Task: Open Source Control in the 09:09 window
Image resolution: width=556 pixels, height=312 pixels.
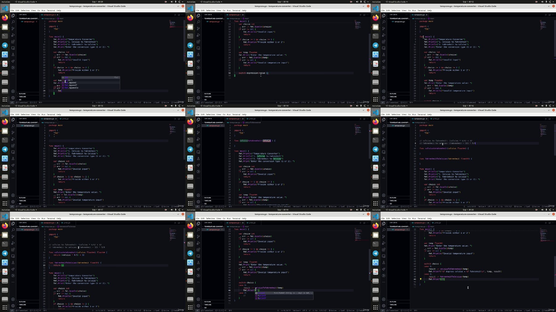Action: pos(13,28)
